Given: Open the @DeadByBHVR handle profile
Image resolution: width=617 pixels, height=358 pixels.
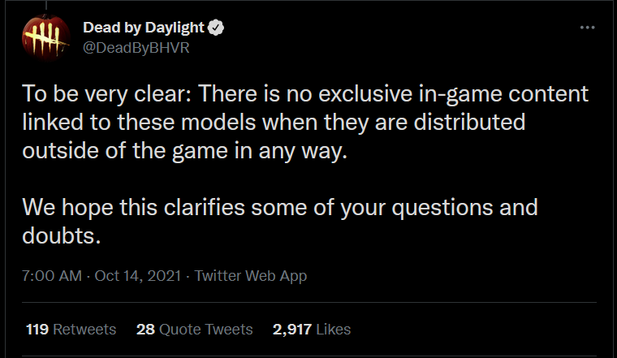Looking at the screenshot, I should (136, 48).
